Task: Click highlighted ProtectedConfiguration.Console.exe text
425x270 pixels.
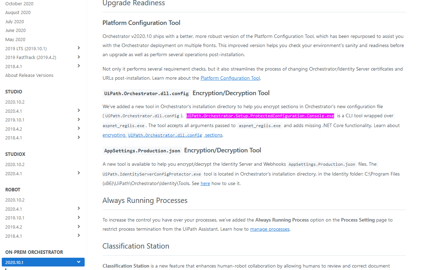Action: click(260, 116)
